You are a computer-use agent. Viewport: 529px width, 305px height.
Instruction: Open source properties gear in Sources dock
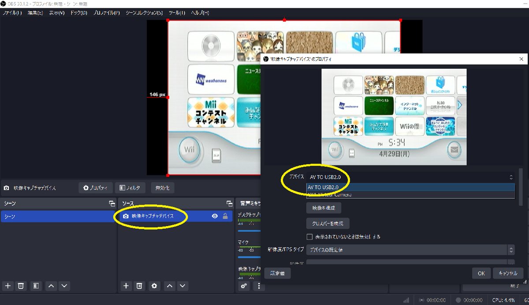coord(154,286)
